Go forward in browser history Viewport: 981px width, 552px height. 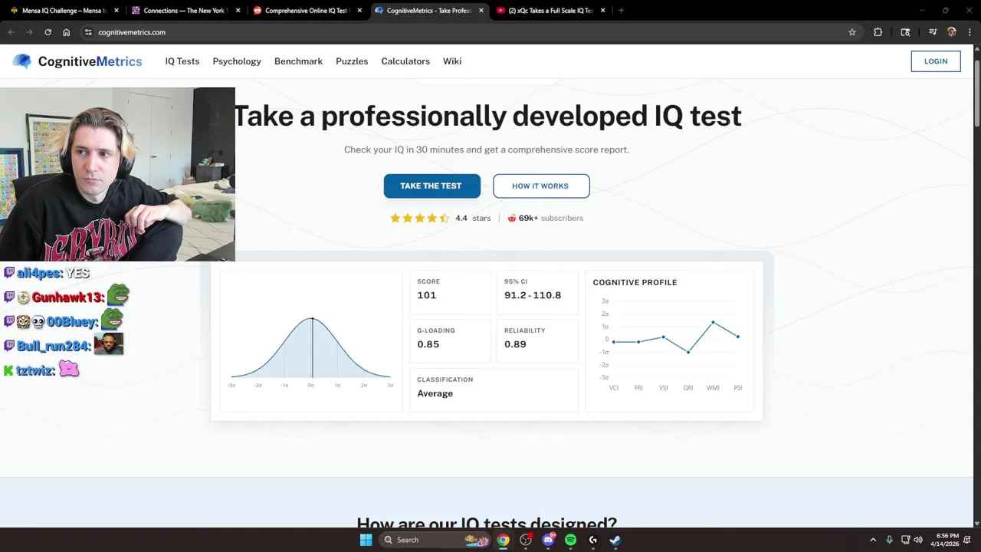(x=29, y=32)
